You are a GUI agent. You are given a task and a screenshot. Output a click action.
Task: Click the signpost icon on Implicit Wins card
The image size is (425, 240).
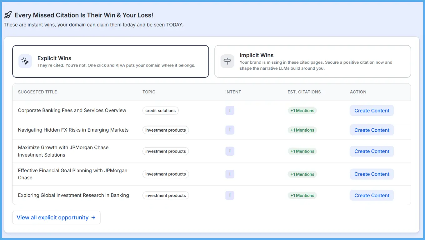pyautogui.click(x=227, y=61)
